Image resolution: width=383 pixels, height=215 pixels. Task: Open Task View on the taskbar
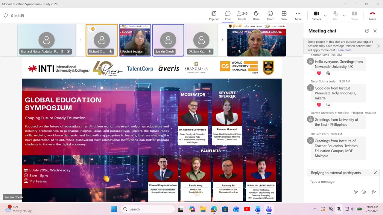pos(181,209)
